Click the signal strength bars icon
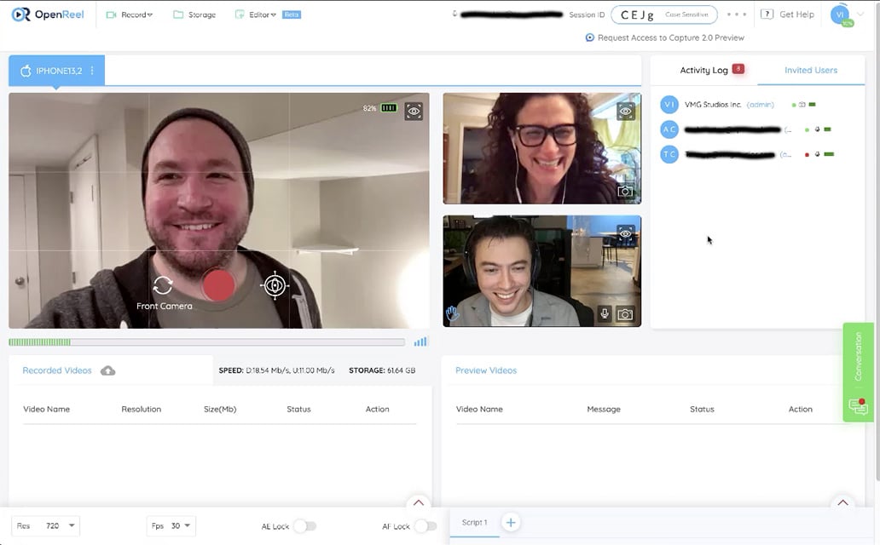This screenshot has width=880, height=545. pos(420,342)
